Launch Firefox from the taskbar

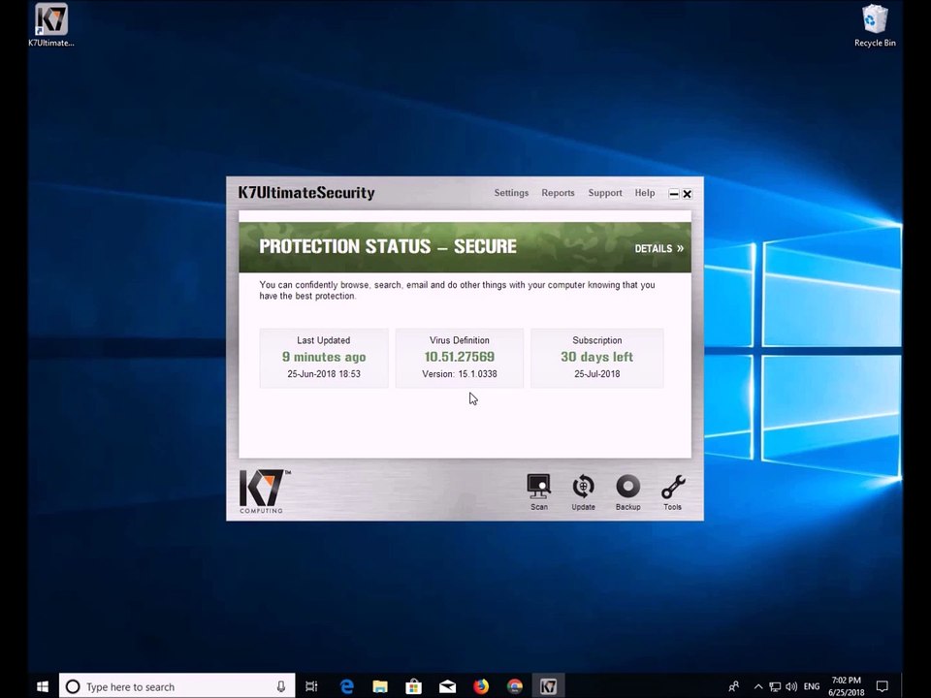(481, 686)
